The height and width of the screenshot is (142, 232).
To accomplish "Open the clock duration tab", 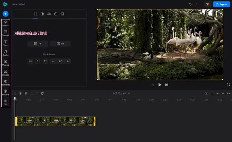I will pyautogui.click(x=56, y=14).
